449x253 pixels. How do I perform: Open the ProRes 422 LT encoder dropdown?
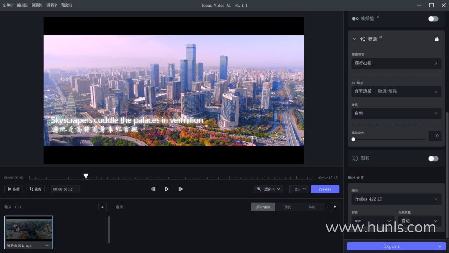(396, 199)
